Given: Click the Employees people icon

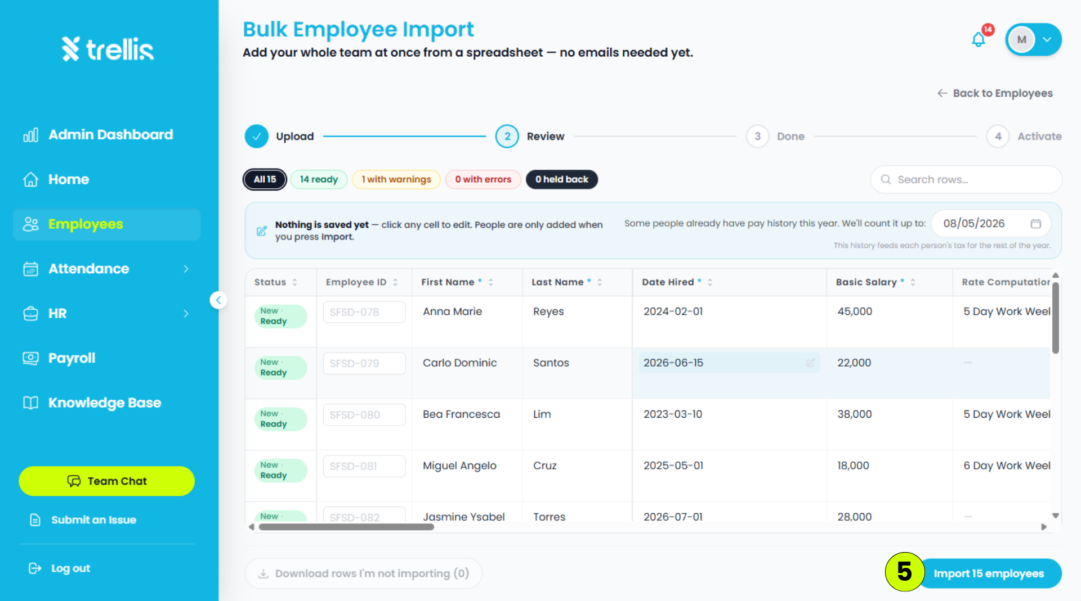Looking at the screenshot, I should tap(30, 224).
